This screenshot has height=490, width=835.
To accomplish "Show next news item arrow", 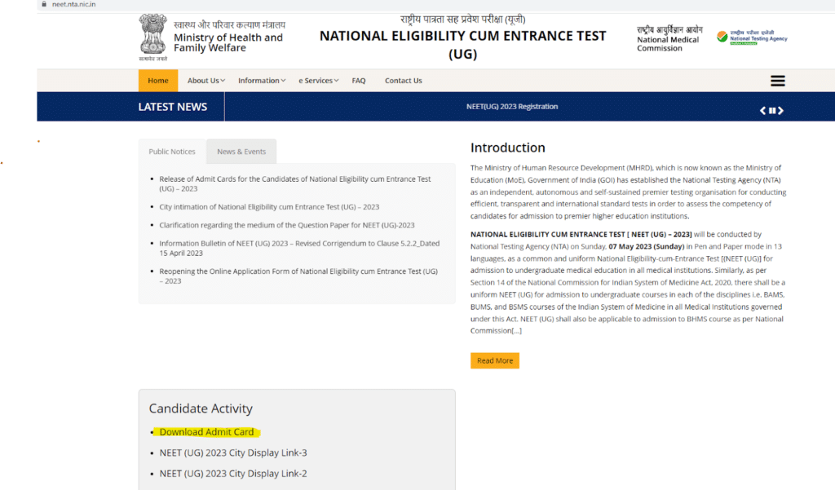I will tap(780, 110).
